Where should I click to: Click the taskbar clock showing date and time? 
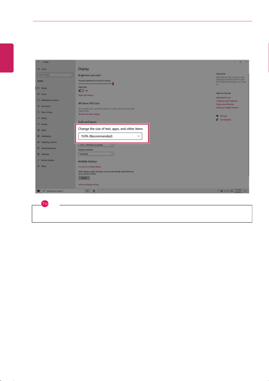coord(238,191)
